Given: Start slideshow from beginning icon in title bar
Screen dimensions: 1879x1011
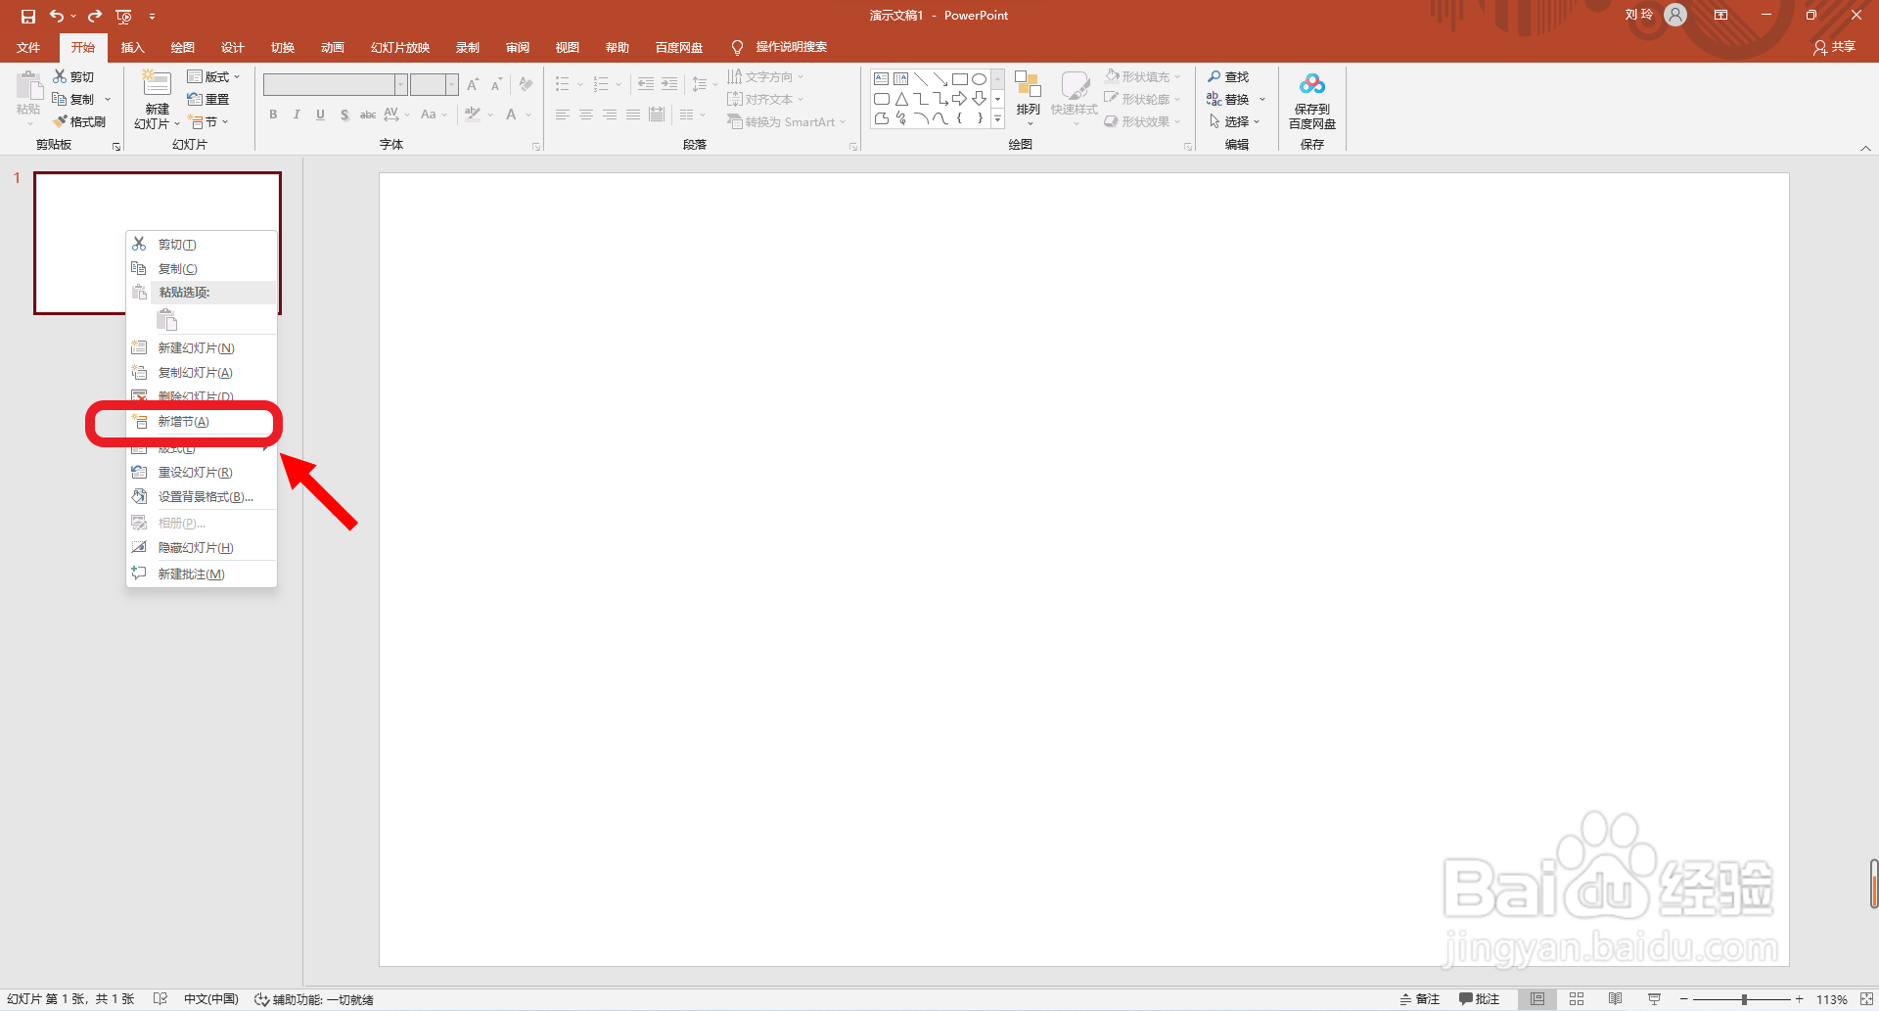Looking at the screenshot, I should pyautogui.click(x=124, y=16).
